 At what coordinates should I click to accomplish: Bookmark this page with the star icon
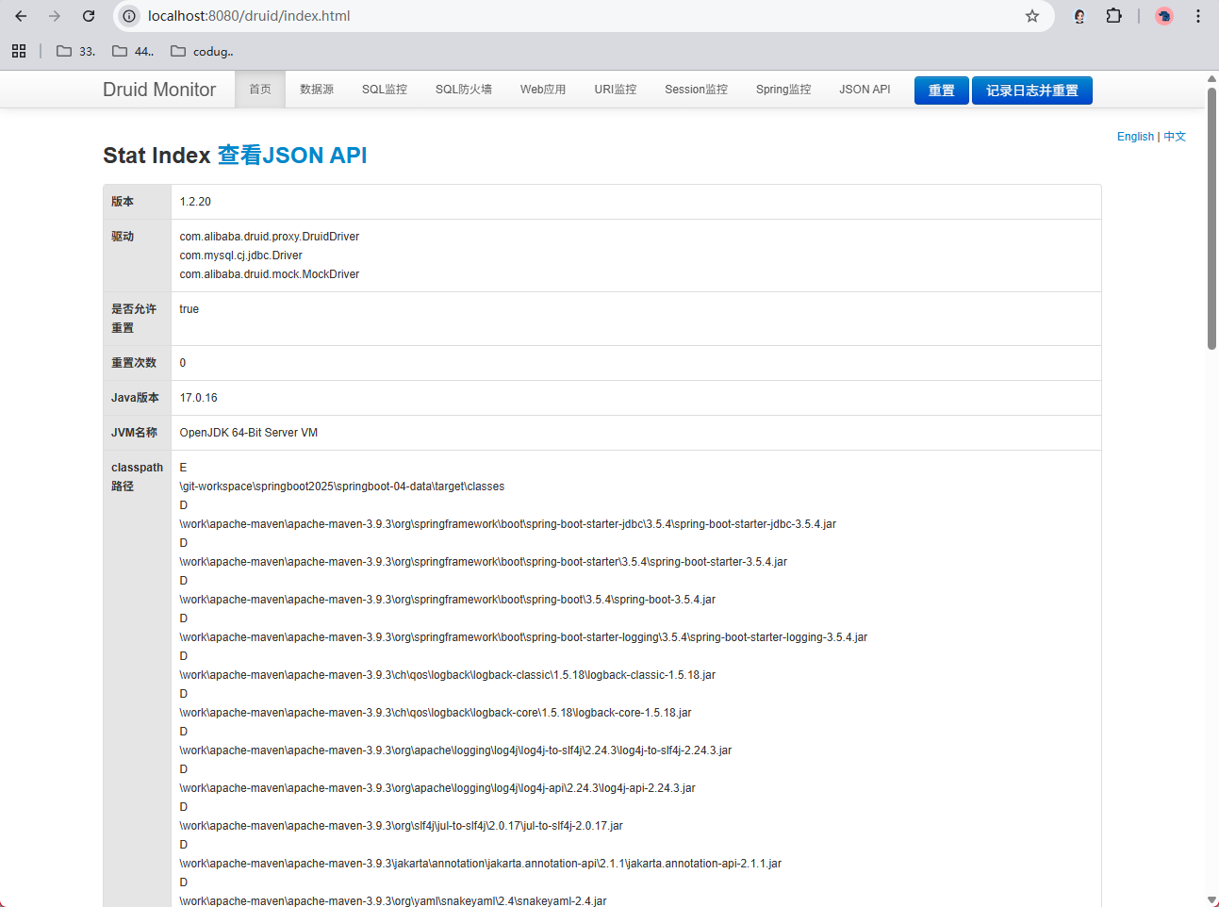pos(1032,16)
